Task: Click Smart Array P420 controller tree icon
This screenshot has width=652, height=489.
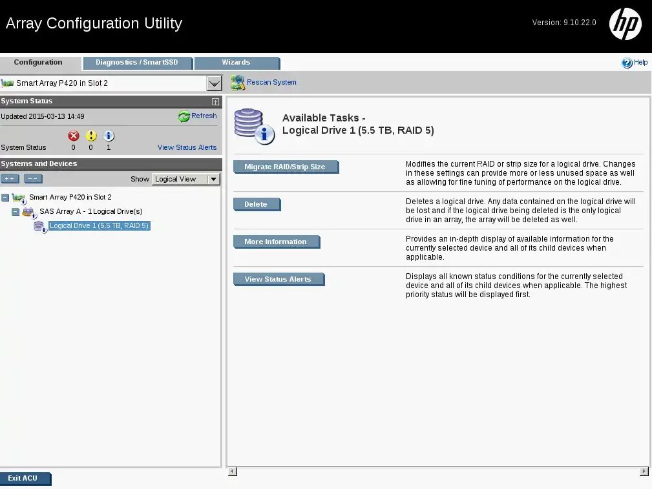Action: pos(19,198)
